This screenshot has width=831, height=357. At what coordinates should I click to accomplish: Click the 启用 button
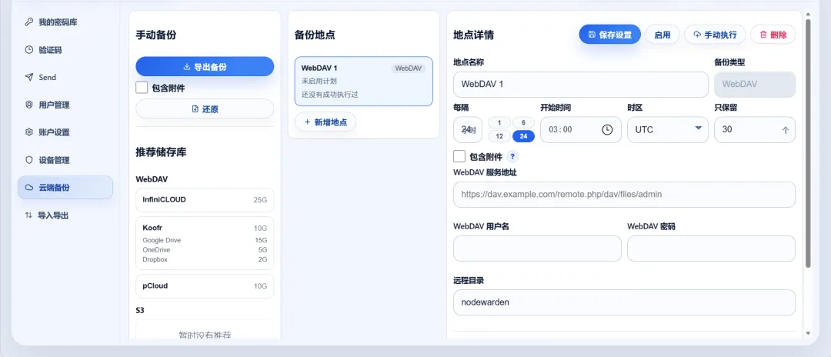pos(662,35)
